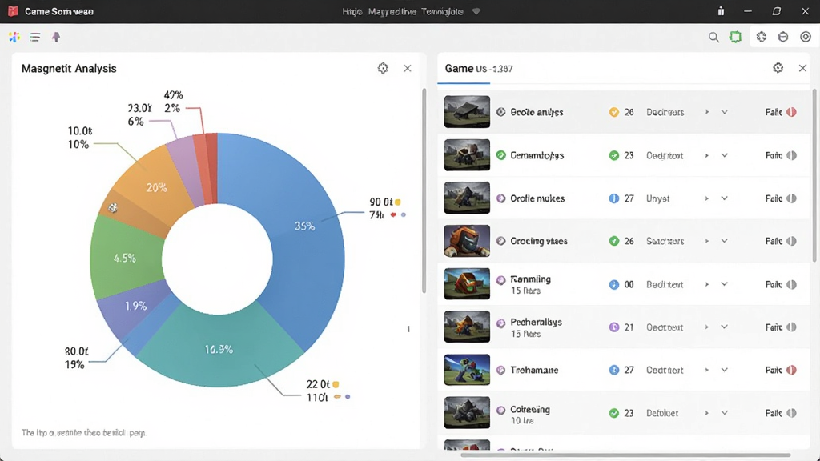Toggle the half-circle switch on Cemamdolygs row
Image resolution: width=820 pixels, height=461 pixels.
(791, 155)
